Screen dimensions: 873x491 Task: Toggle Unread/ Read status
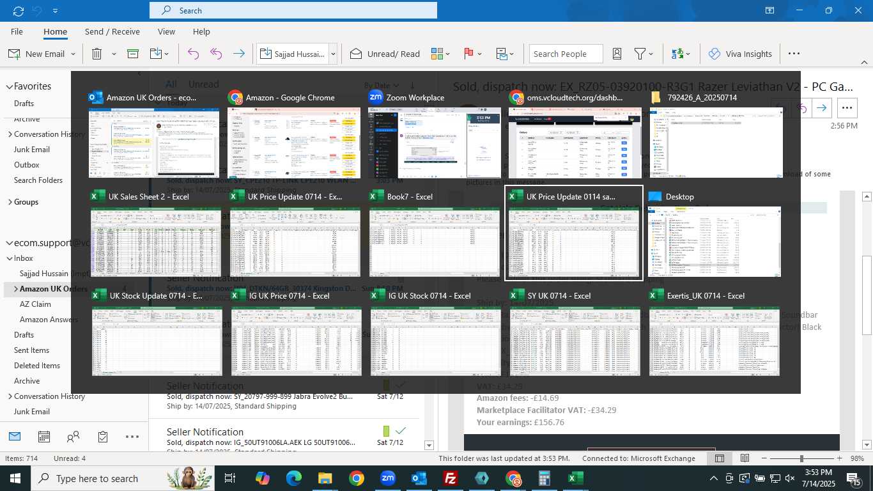(x=385, y=54)
